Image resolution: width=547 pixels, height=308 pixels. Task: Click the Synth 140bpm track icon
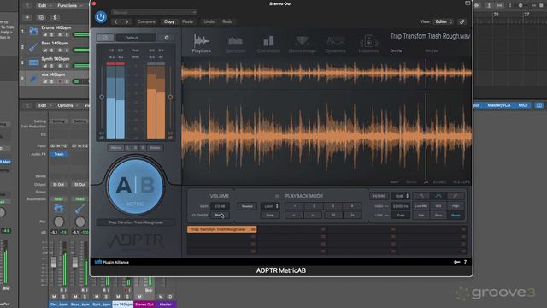coord(33,62)
